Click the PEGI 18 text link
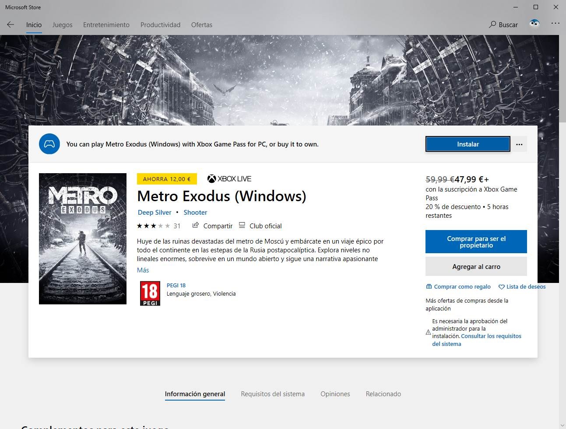This screenshot has height=429, width=566. tap(176, 285)
